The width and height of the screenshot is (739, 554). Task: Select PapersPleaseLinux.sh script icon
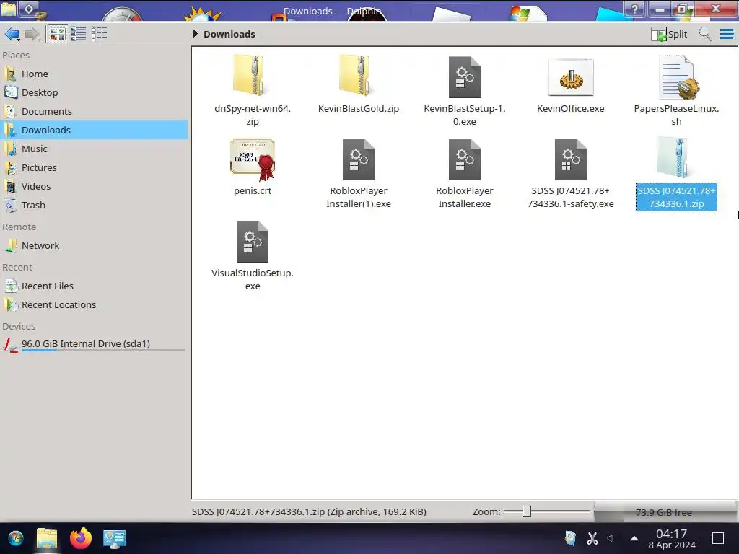[x=678, y=77]
